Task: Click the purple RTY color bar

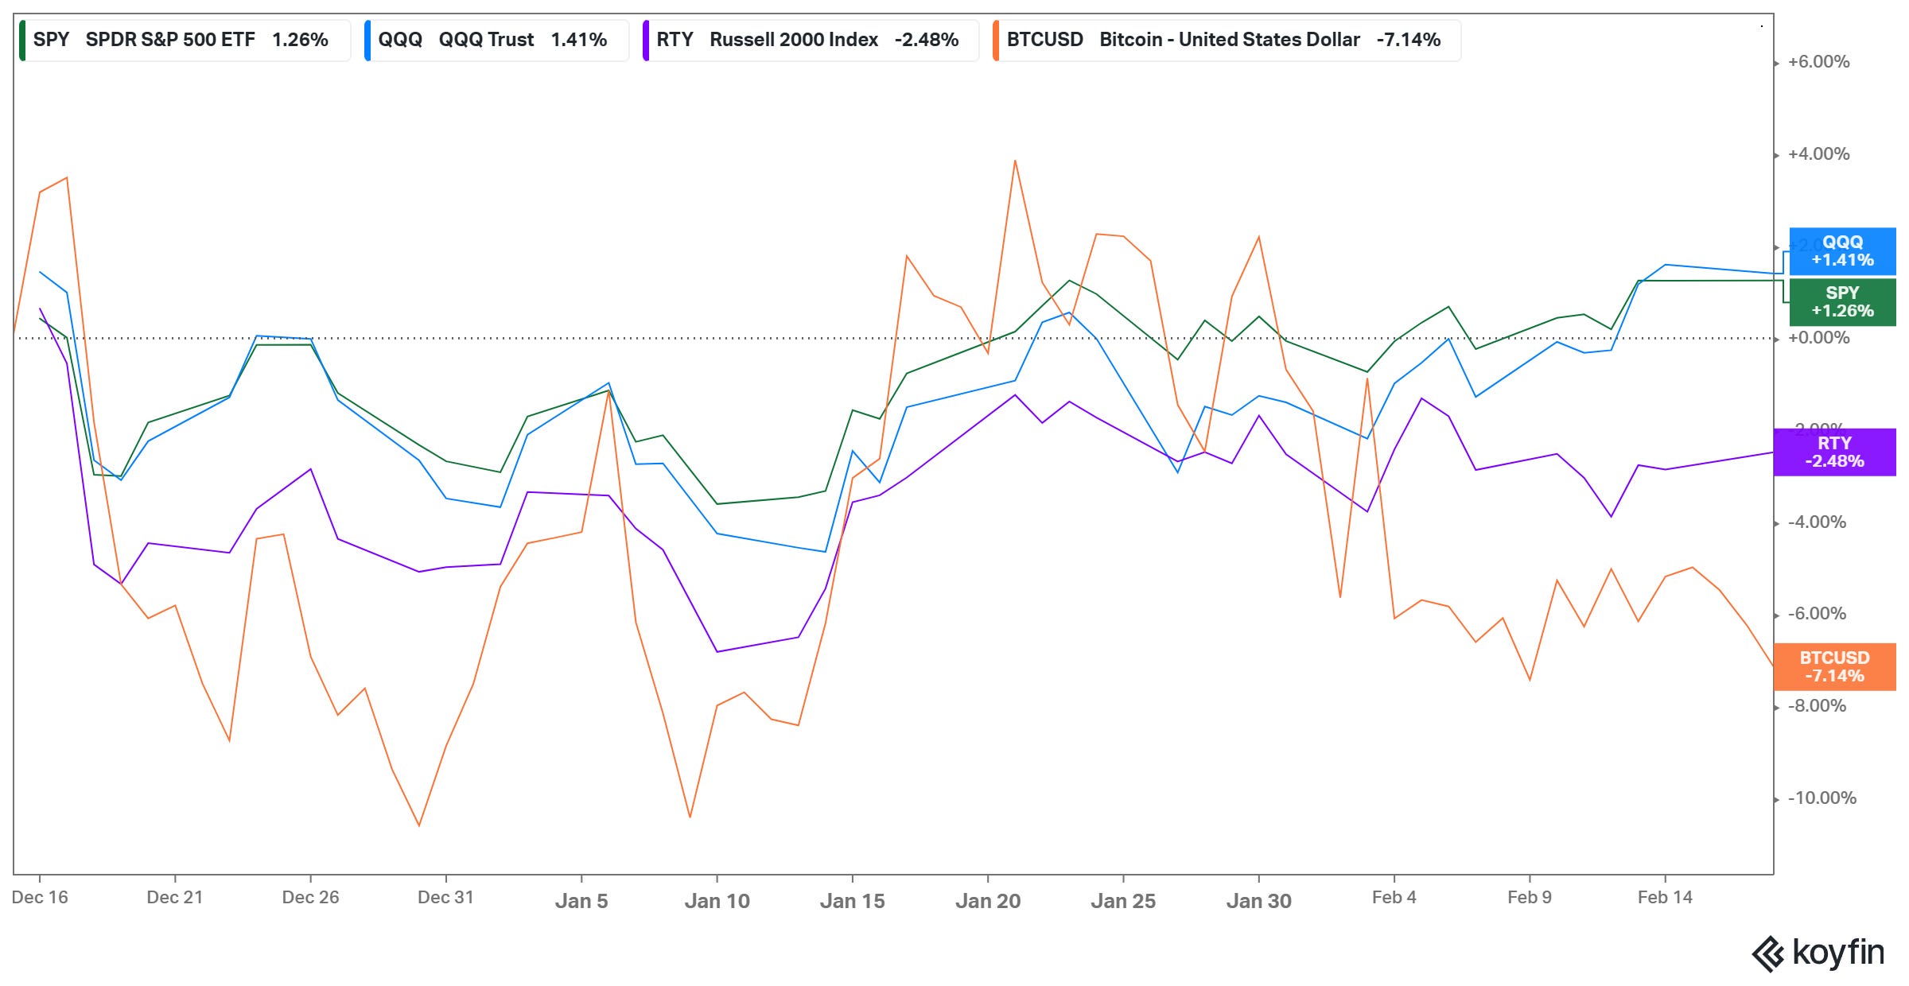Action: point(646,40)
